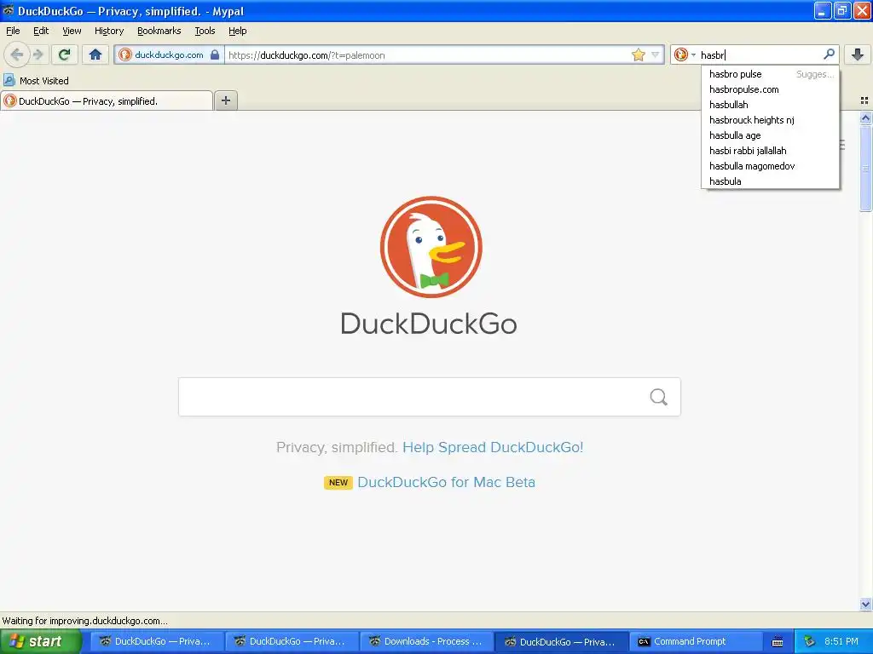873x654 pixels.
Task: Click the yellow NEW badge
Action: click(x=338, y=482)
